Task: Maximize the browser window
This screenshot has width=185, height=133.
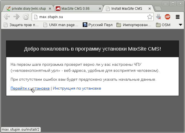Action: coord(173,3)
